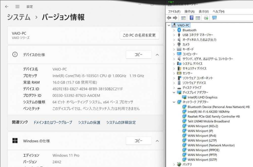Select the ディスク ドライブ drive icon

[179, 88]
